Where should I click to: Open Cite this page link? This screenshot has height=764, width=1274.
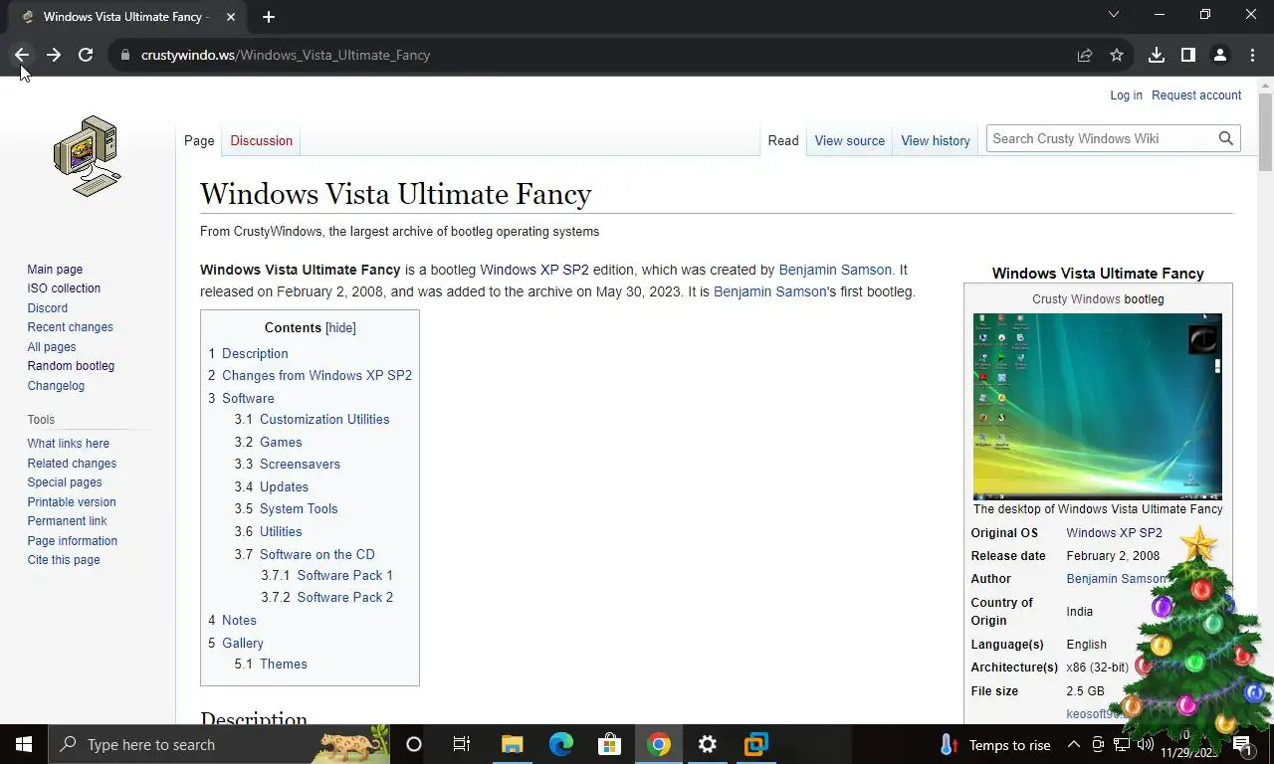pyautogui.click(x=64, y=560)
